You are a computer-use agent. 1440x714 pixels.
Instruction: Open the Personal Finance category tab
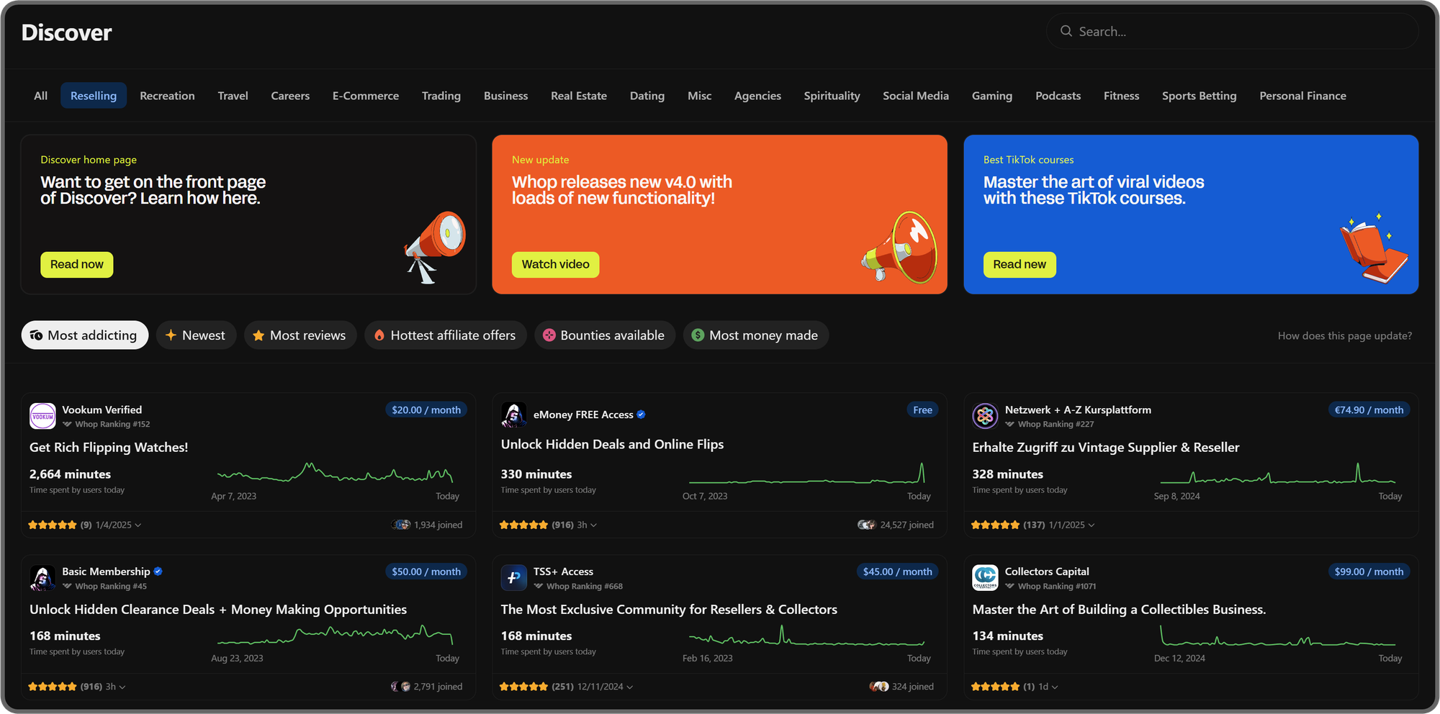point(1302,96)
